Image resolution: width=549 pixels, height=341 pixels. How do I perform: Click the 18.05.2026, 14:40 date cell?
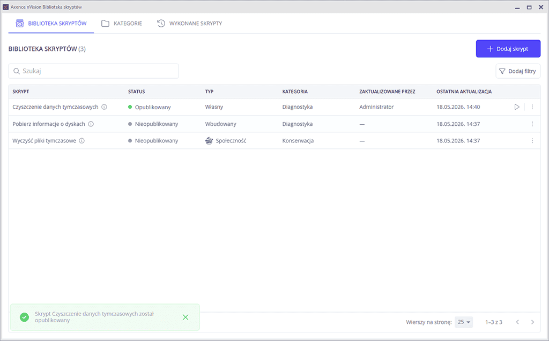tap(458, 107)
